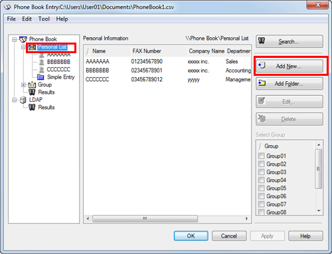Sort list by FAX Number column header
The height and width of the screenshot is (254, 332).
click(x=159, y=51)
